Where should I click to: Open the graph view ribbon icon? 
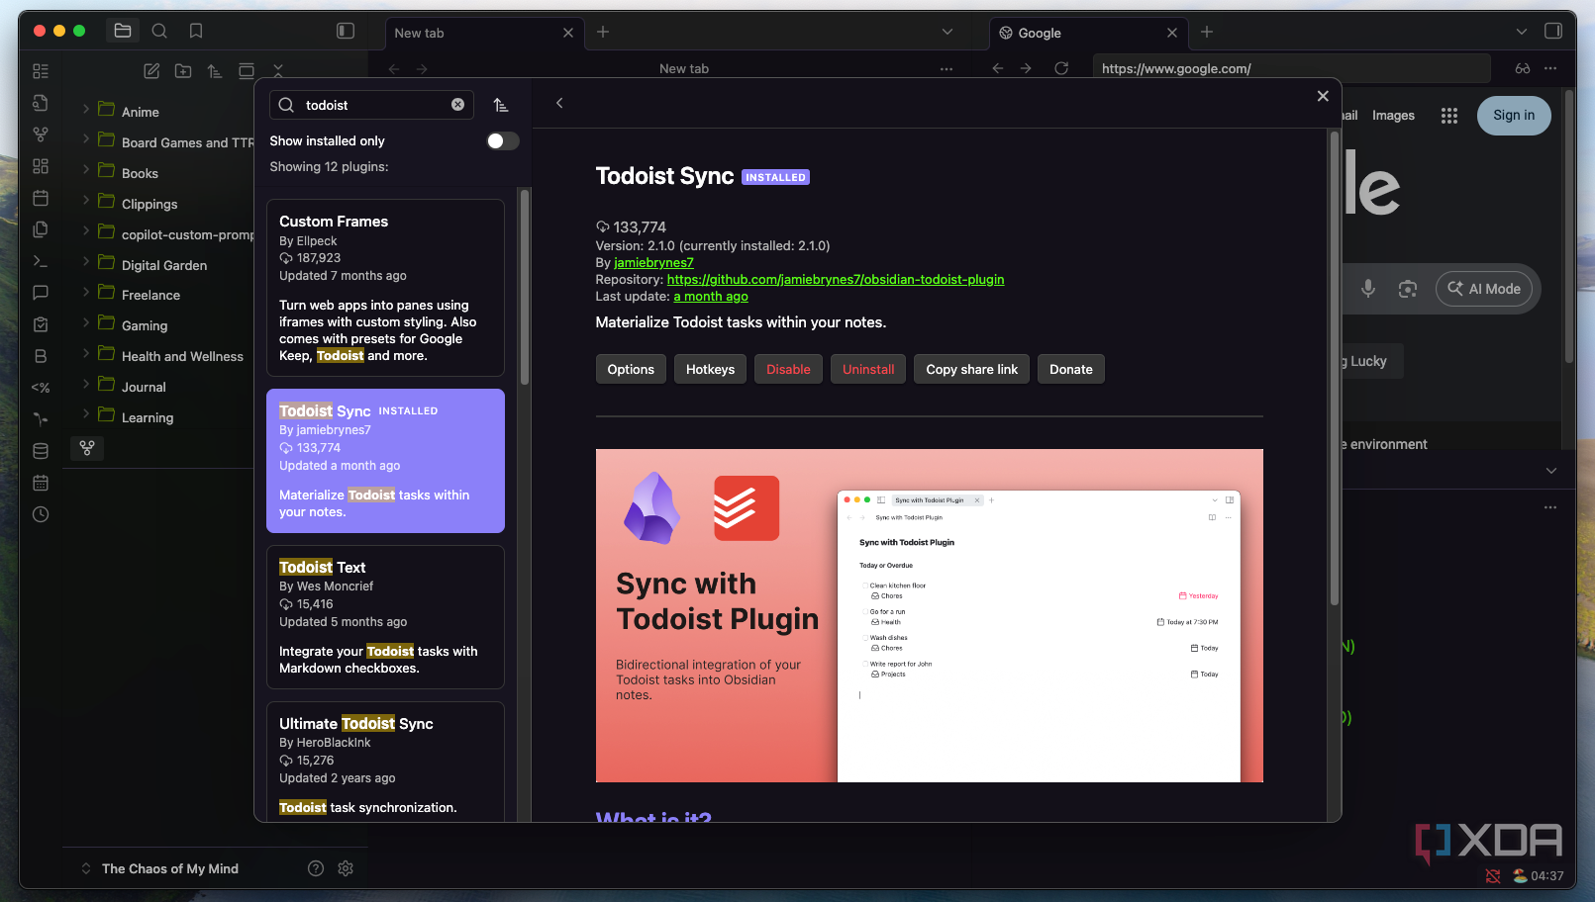(x=41, y=135)
